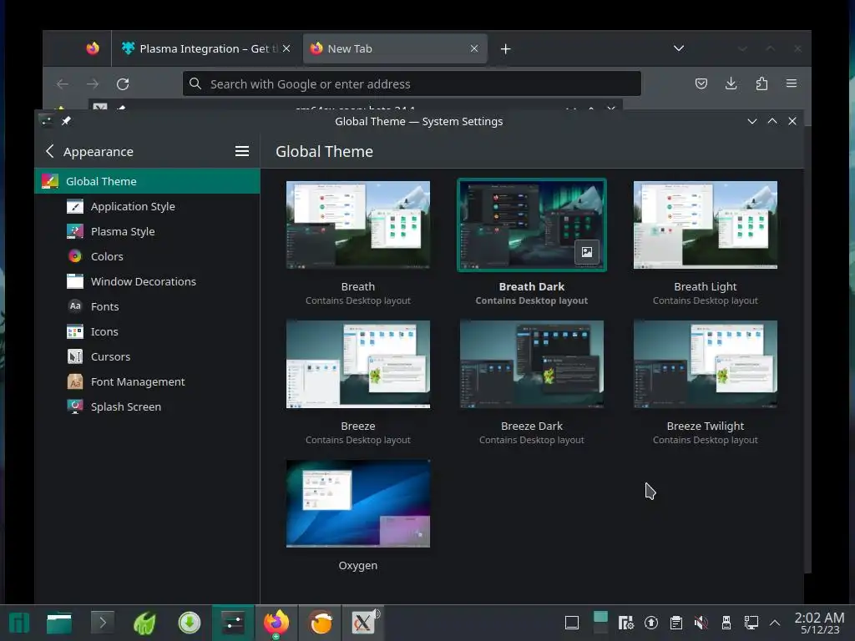The height and width of the screenshot is (641, 855).
Task: Open the file manager from taskbar
Action: [59, 623]
